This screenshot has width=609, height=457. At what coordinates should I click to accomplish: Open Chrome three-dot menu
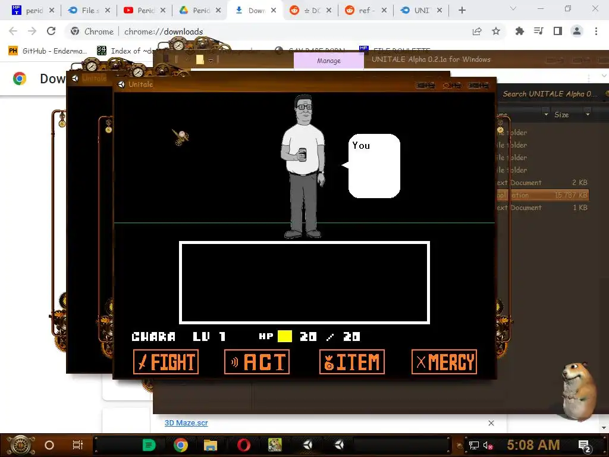tap(596, 31)
